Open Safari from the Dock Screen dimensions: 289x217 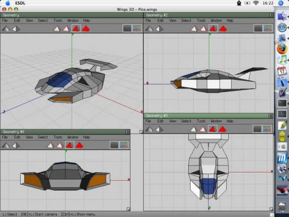click(x=282, y=27)
